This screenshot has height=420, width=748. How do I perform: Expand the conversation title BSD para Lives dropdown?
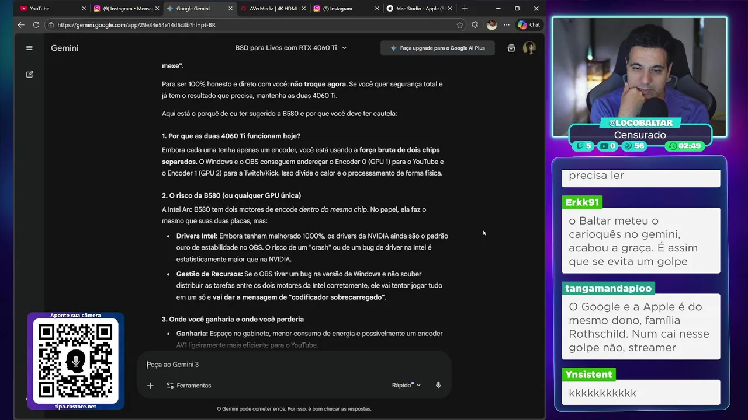pyautogui.click(x=291, y=48)
